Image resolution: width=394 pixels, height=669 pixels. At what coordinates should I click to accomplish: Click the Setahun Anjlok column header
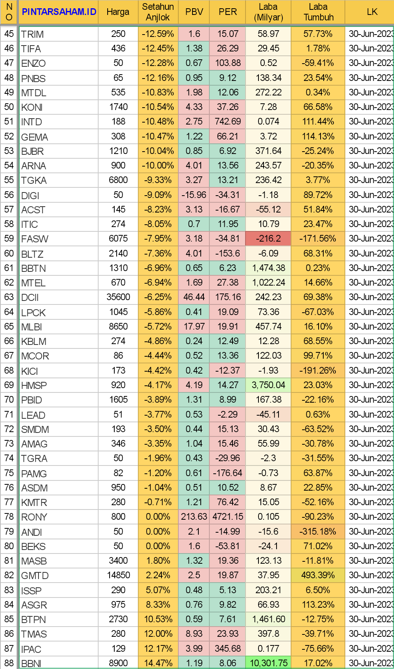coord(158,12)
